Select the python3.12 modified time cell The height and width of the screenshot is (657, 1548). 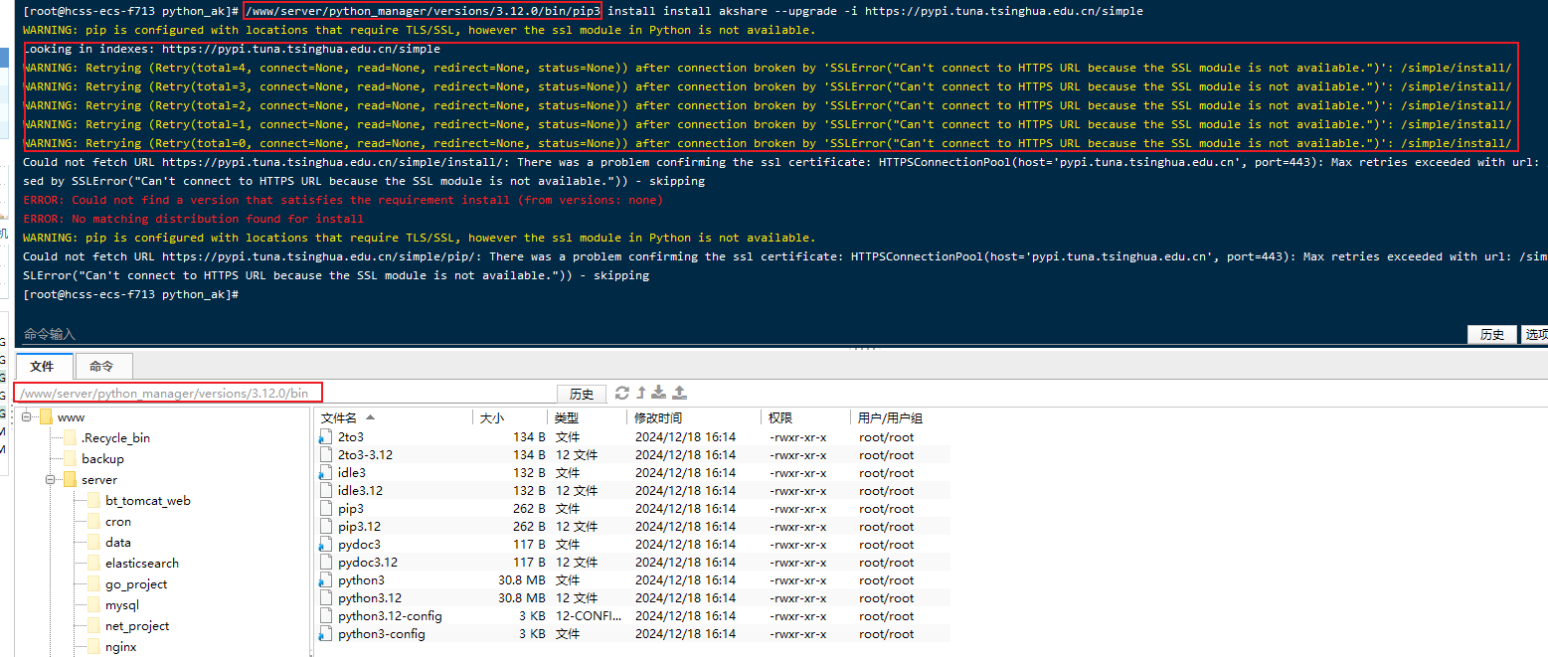(685, 598)
